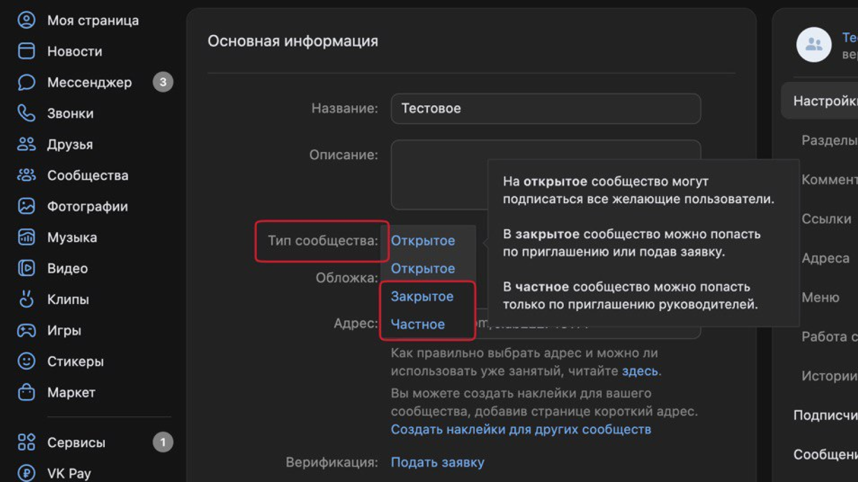Click the Services grid icon

26,442
